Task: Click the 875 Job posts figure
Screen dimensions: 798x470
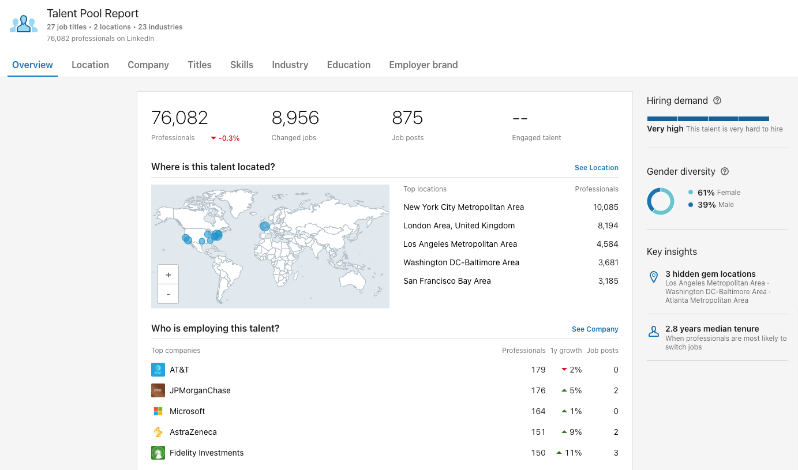Action: (407, 118)
